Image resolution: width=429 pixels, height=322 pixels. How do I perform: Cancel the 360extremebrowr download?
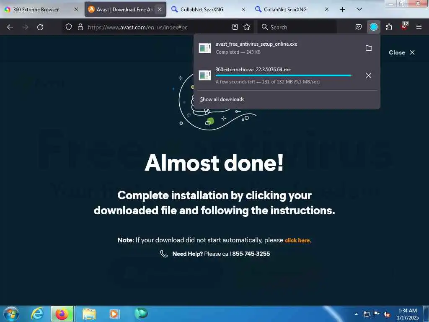point(369,75)
